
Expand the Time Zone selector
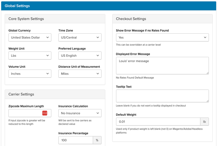pos(80,38)
